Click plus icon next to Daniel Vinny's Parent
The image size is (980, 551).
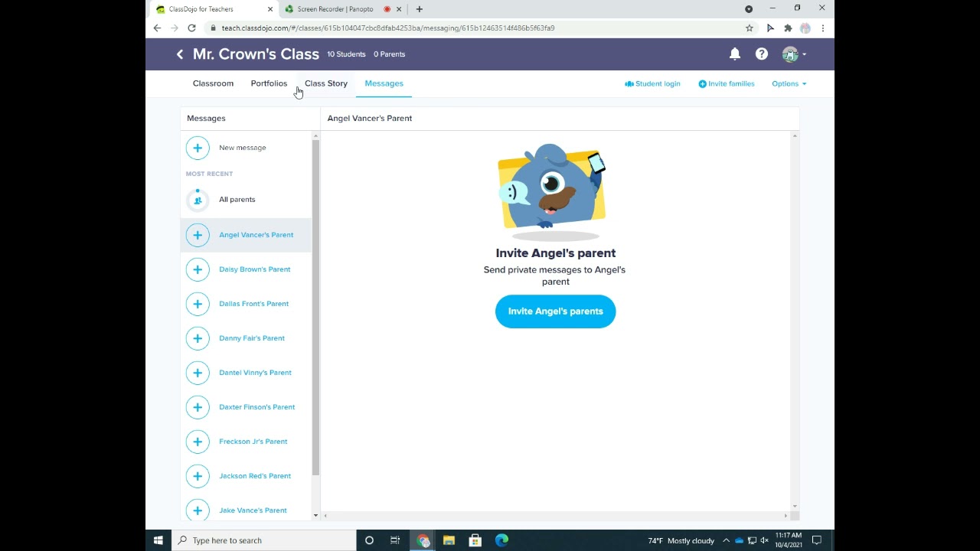[x=198, y=373]
